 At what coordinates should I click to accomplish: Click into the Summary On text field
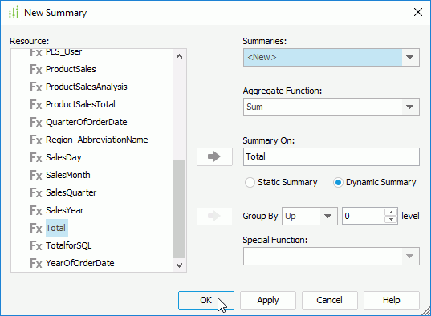(x=331, y=157)
